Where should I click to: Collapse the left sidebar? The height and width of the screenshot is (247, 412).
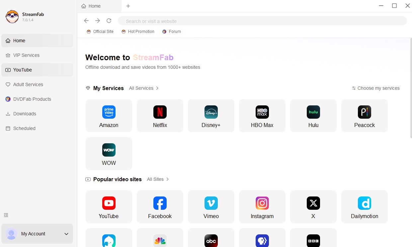(6, 215)
